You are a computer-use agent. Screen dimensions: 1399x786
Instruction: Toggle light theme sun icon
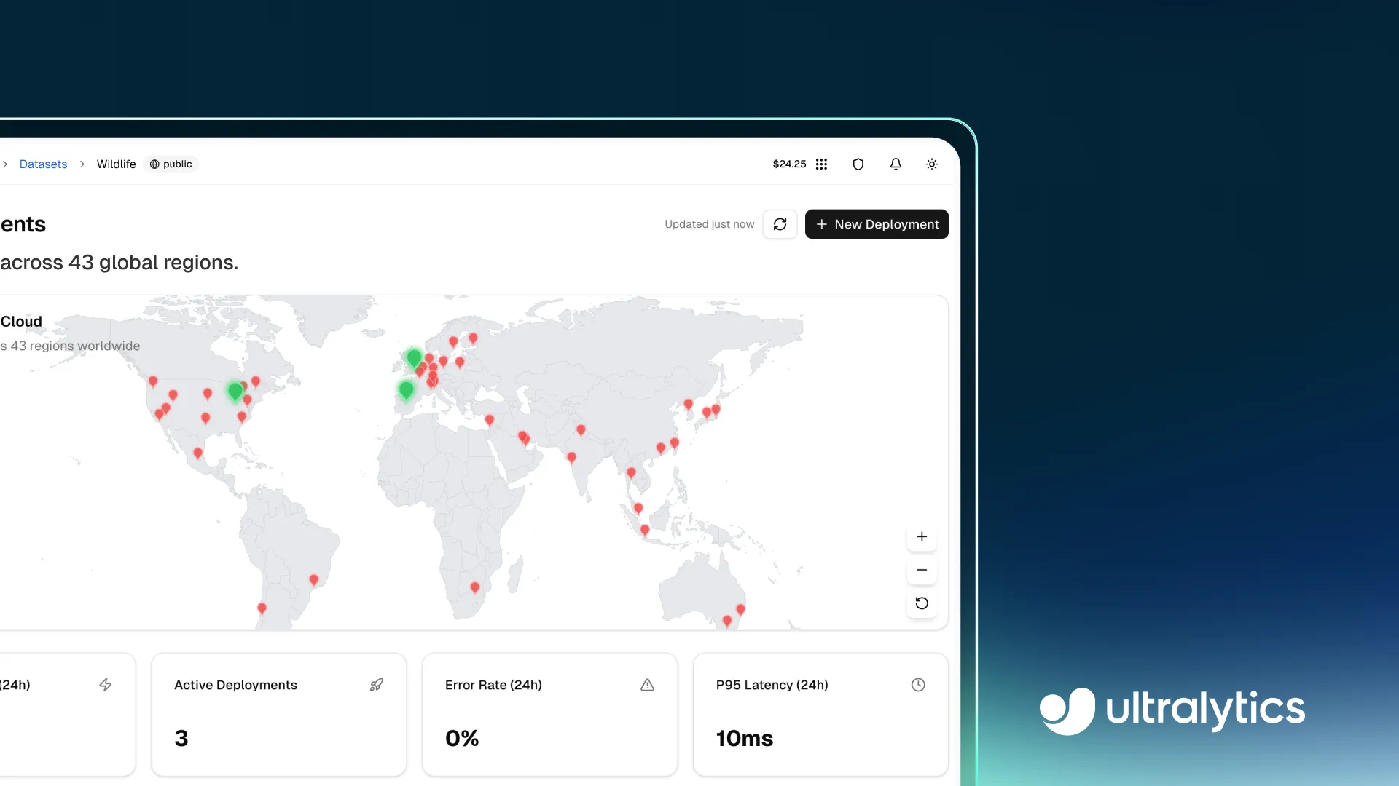[x=931, y=164]
